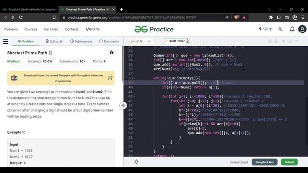Open a new browser tab
Screen dimensions: 308x173
(121, 10)
